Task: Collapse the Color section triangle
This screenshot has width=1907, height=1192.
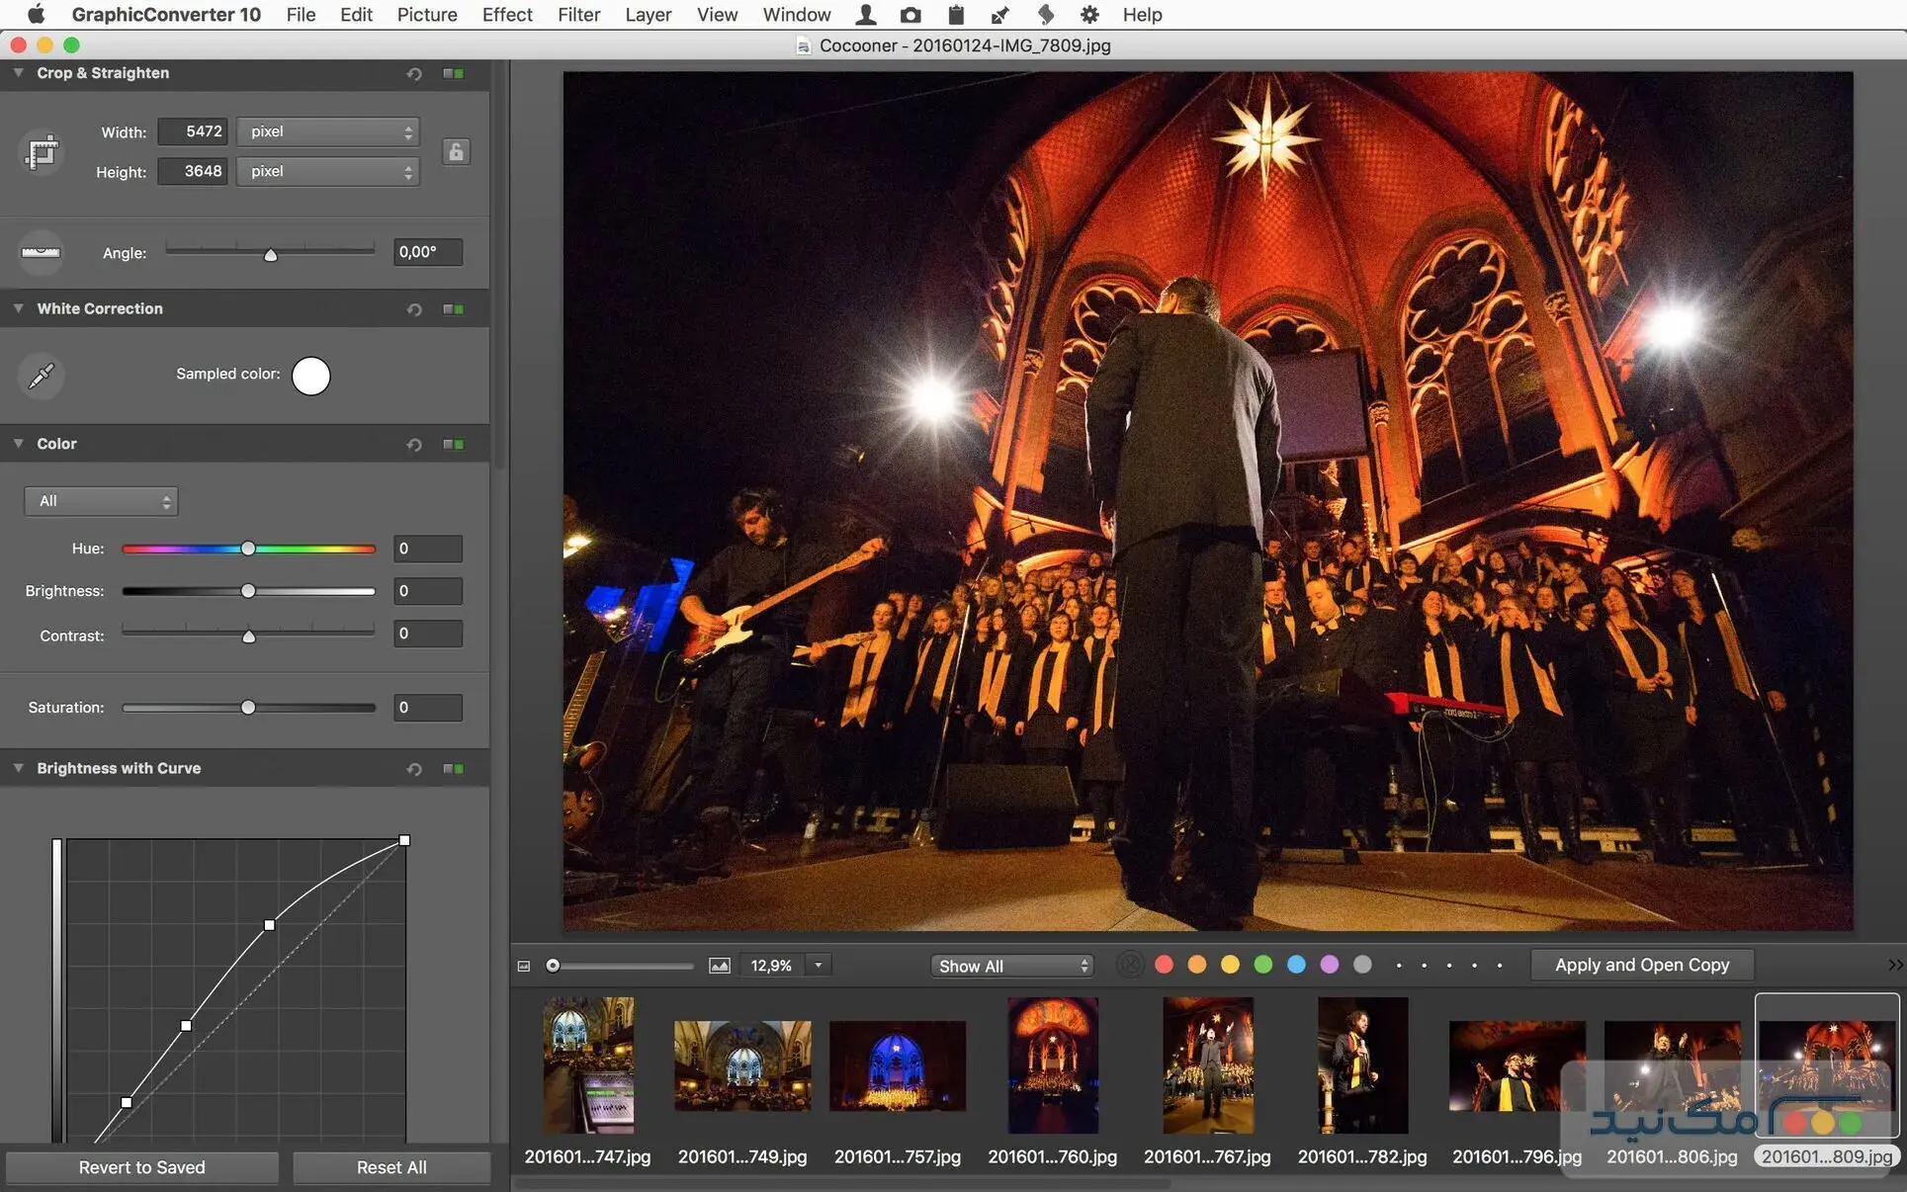Action: pos(19,444)
